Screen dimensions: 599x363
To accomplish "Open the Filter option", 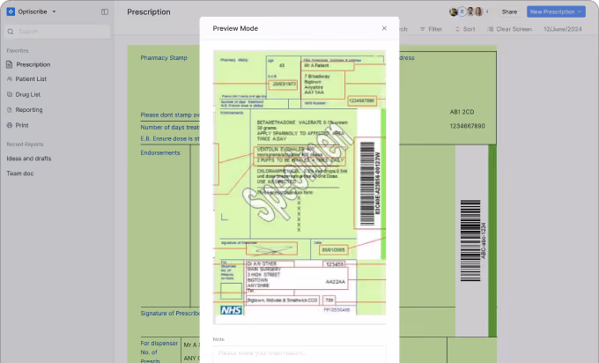I will [432, 29].
